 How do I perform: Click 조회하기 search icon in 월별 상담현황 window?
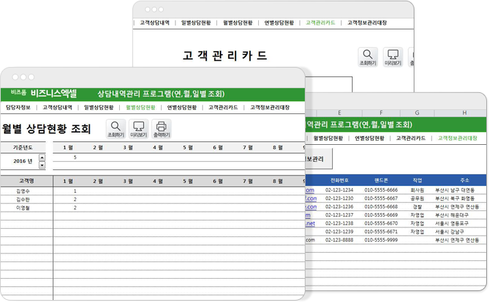coord(116,128)
